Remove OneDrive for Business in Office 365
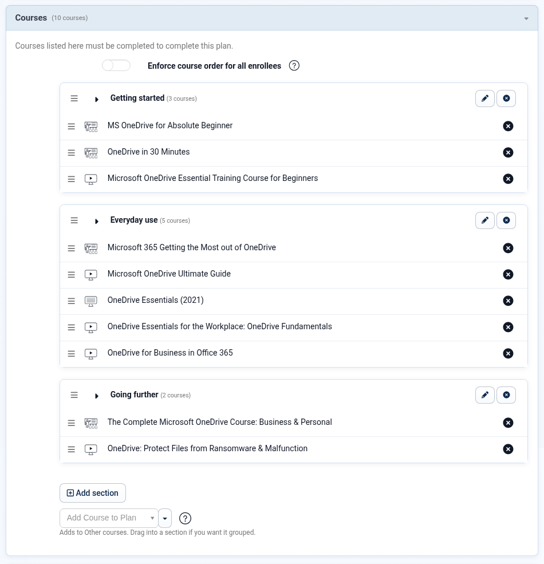 508,353
